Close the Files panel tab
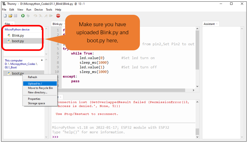Screen dimensions: 248x143 click(12, 24)
